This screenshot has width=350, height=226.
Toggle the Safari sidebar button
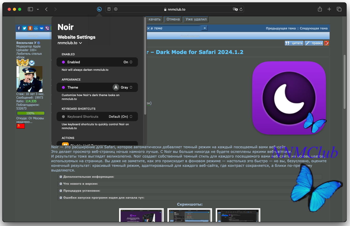click(x=30, y=9)
